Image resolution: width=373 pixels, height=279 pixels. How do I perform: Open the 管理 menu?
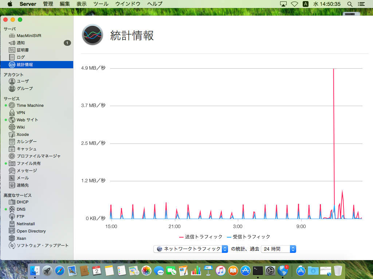tap(48, 4)
